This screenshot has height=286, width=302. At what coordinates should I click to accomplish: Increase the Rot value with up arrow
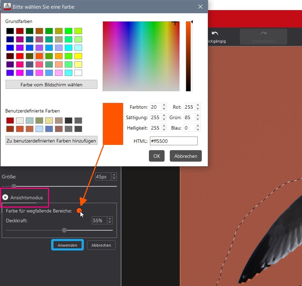[198, 105]
